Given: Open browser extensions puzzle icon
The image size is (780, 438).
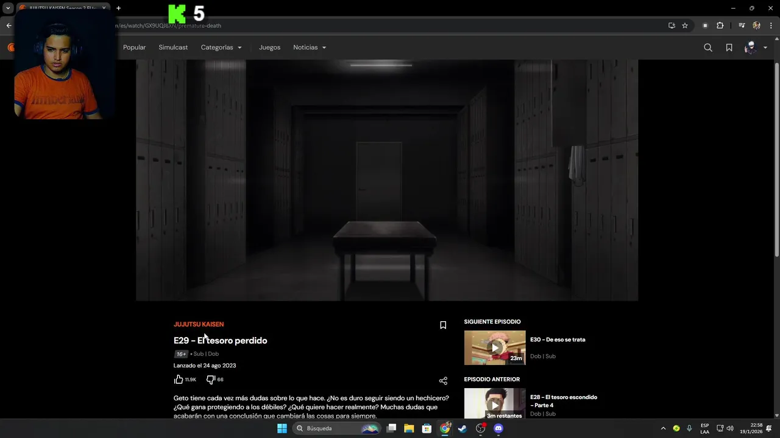Looking at the screenshot, I should (720, 26).
